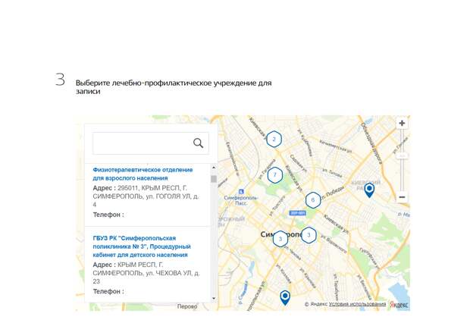Click the list scrollbar up arrow
470x320 pixels.
click(x=214, y=168)
